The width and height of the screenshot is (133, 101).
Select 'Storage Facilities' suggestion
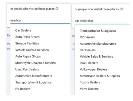pyautogui.click(x=27, y=44)
